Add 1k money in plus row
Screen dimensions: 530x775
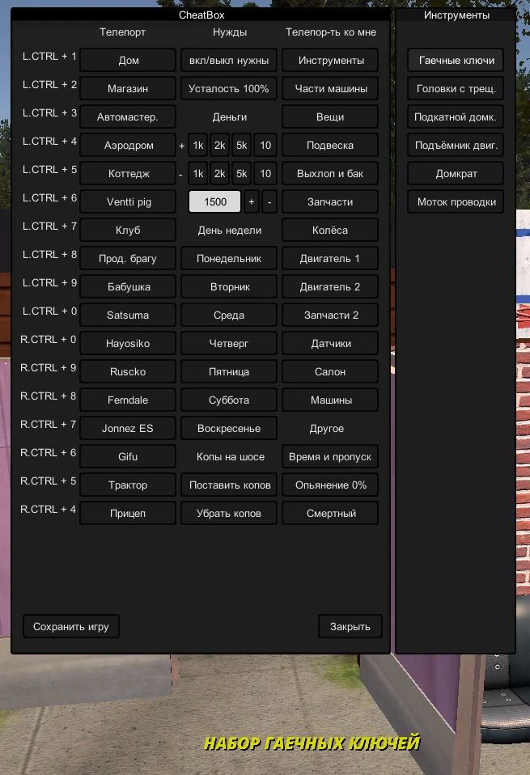point(197,146)
